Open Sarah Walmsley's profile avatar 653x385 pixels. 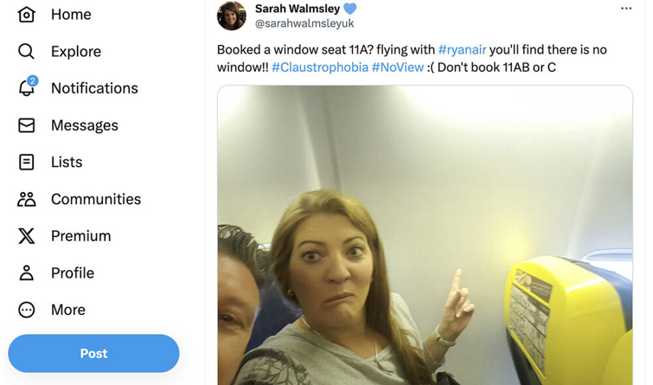pyautogui.click(x=232, y=16)
